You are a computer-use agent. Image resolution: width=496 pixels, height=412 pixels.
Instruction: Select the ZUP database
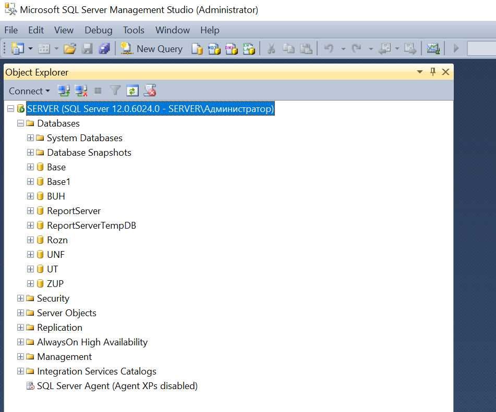[55, 284]
